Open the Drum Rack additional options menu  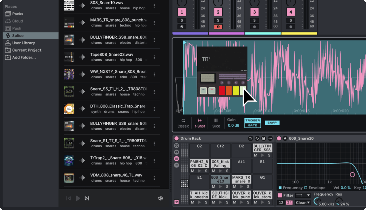pos(270,138)
